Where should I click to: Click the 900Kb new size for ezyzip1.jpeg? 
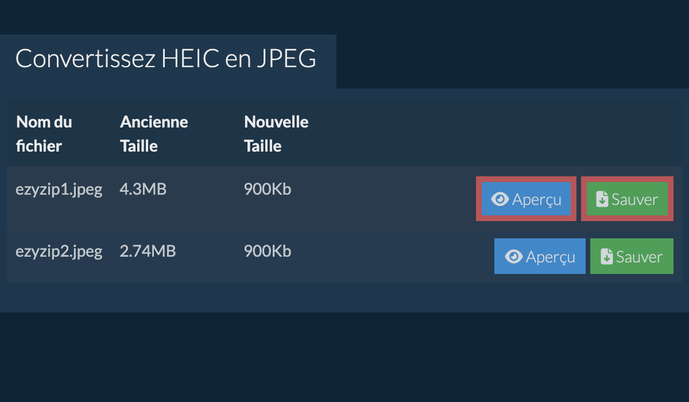[x=268, y=190]
